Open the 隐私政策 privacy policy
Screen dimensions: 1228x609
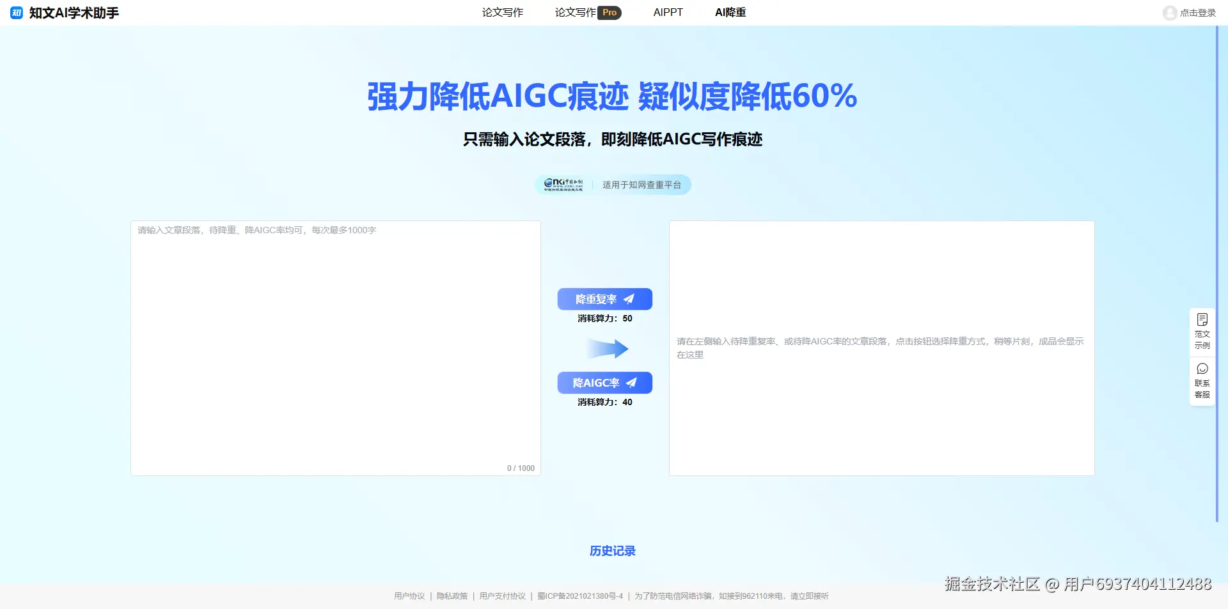(x=453, y=596)
